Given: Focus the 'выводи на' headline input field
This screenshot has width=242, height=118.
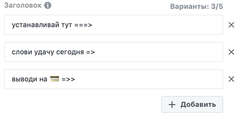Looking at the screenshot, I should coord(114,79).
